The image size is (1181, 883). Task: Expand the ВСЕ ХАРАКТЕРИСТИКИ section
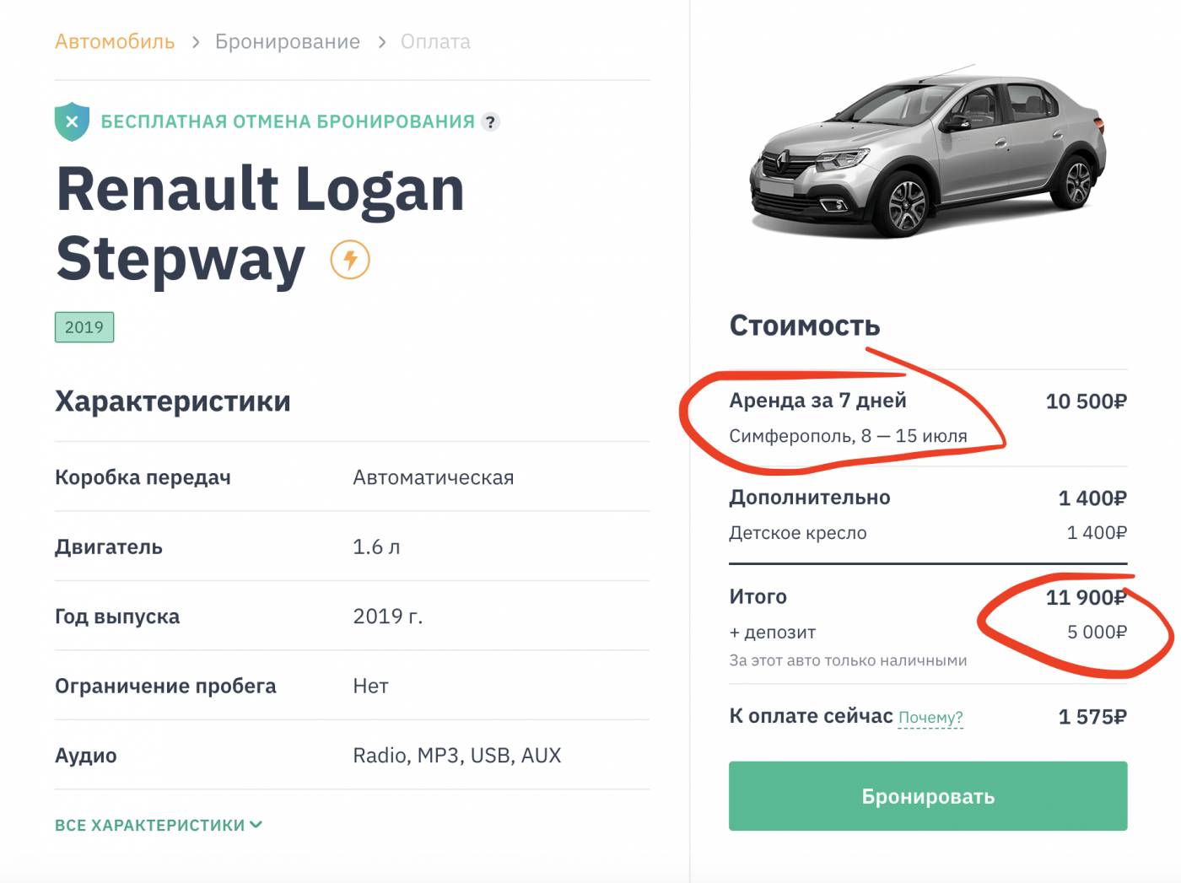(x=150, y=824)
